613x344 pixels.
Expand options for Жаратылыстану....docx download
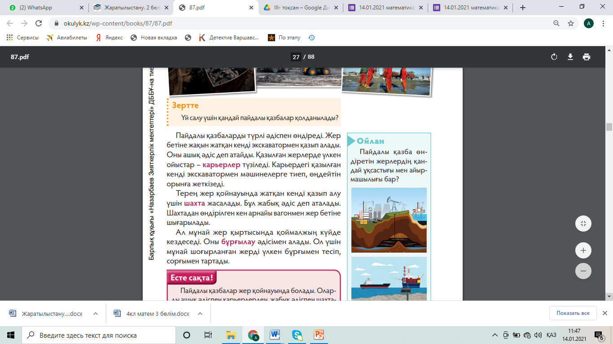coord(96,314)
